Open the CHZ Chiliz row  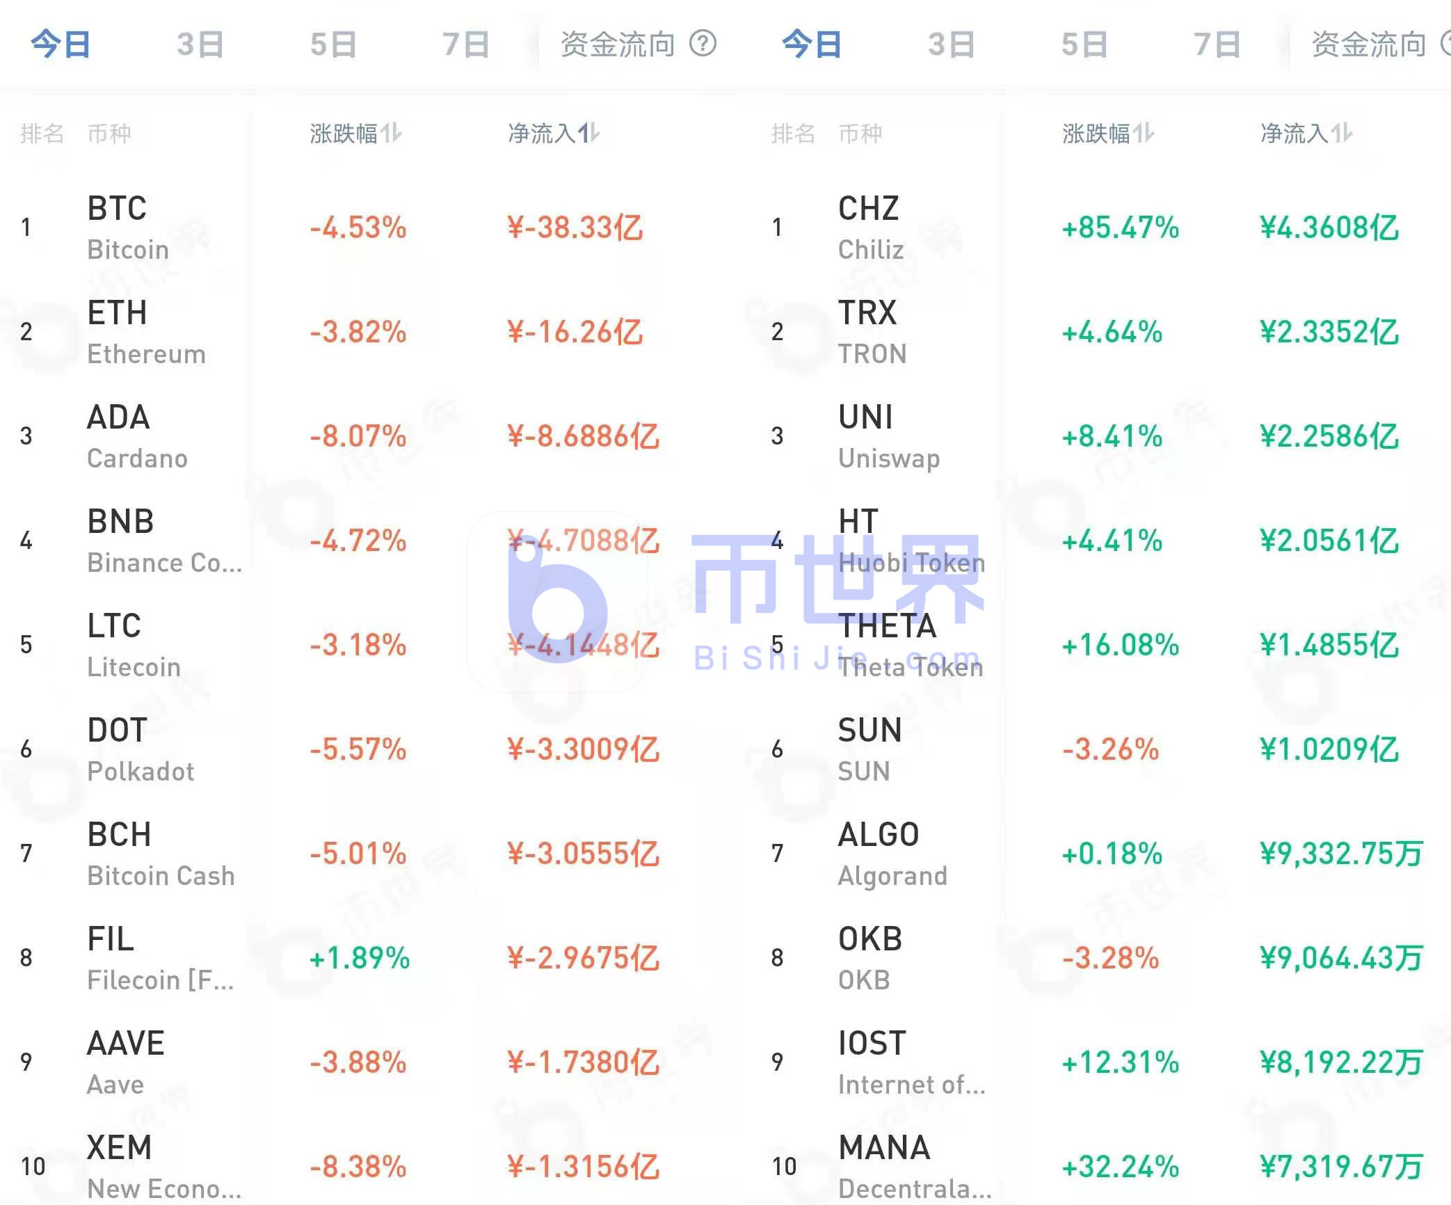coord(871,228)
